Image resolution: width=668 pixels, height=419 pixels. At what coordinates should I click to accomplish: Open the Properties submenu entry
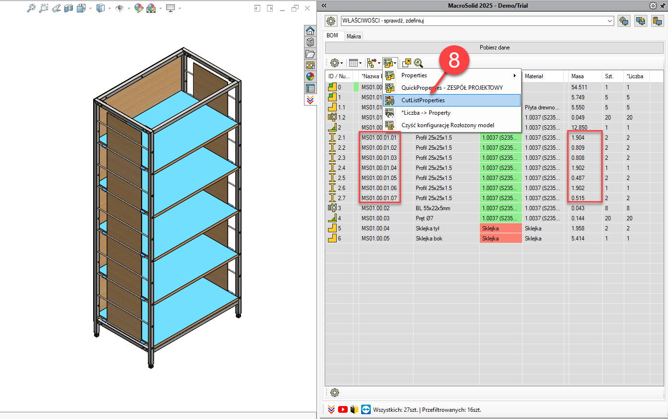[x=452, y=75]
